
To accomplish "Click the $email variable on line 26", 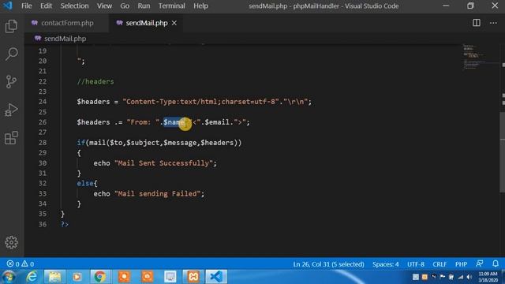I will (218, 122).
